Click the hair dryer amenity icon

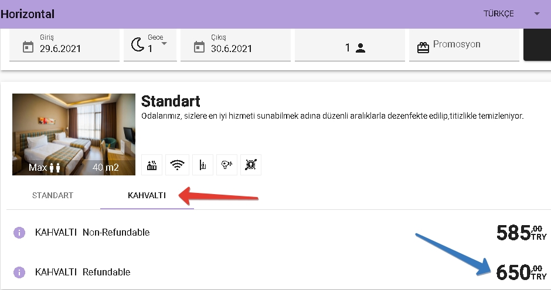click(226, 165)
